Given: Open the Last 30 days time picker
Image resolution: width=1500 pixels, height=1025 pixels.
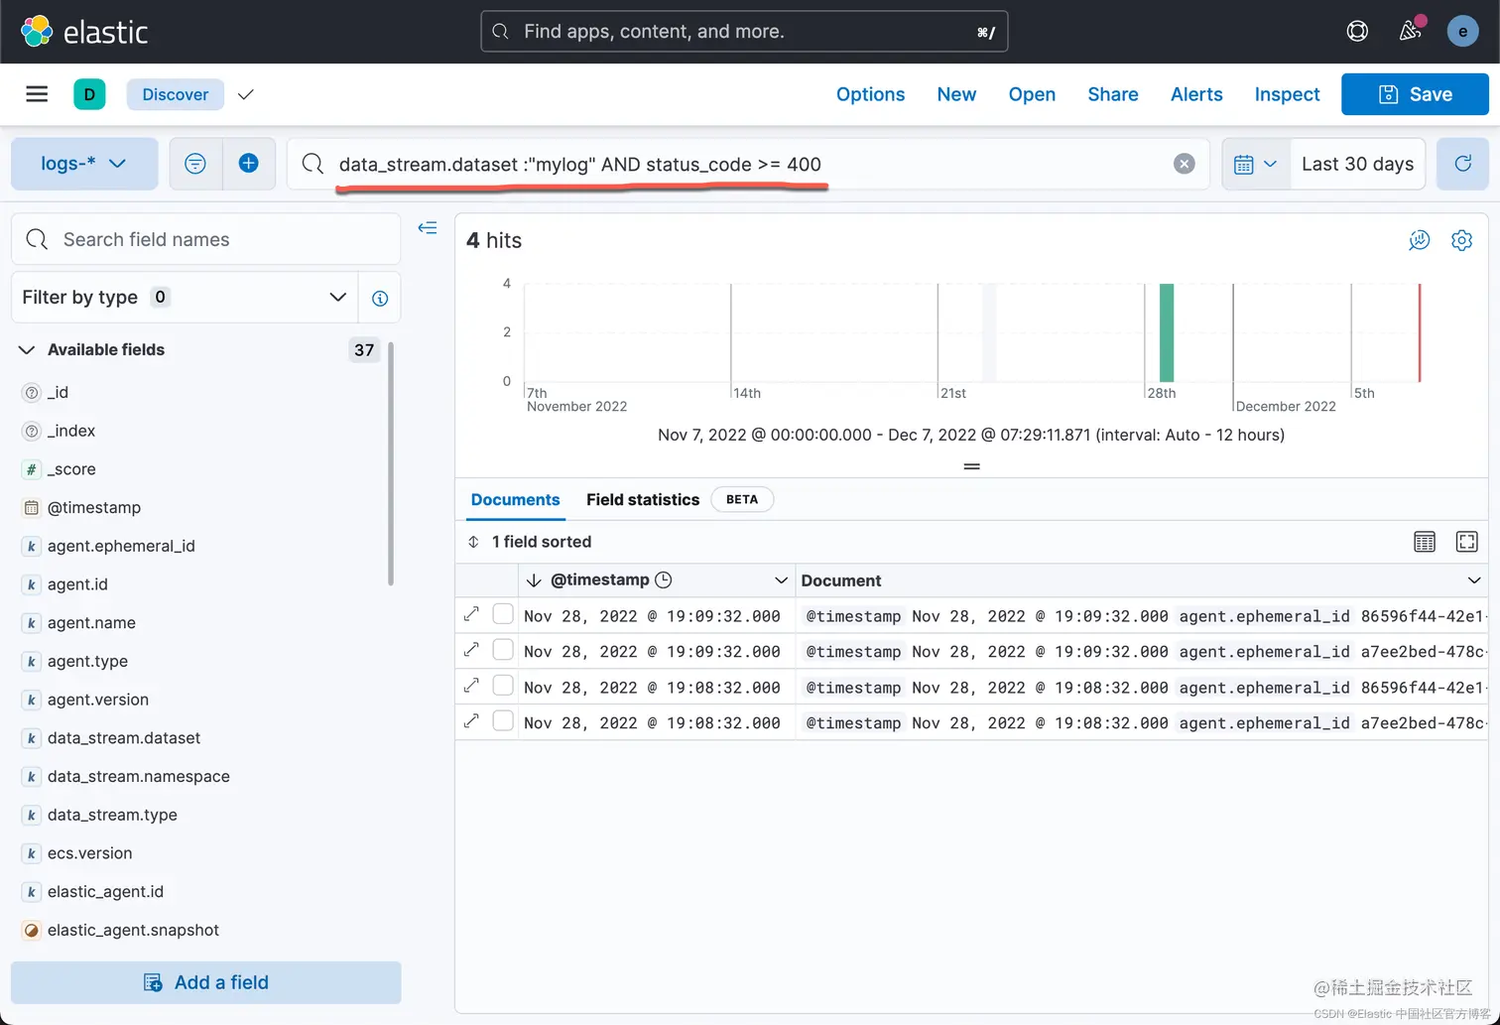Looking at the screenshot, I should pyautogui.click(x=1357, y=164).
